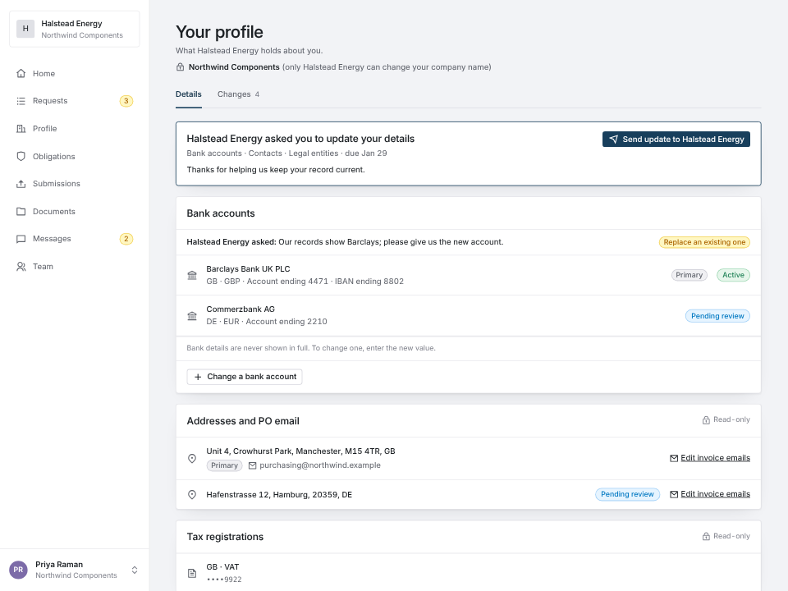The image size is (788, 591).
Task: Open the Halstead Energy organization selector
Action: point(75,30)
